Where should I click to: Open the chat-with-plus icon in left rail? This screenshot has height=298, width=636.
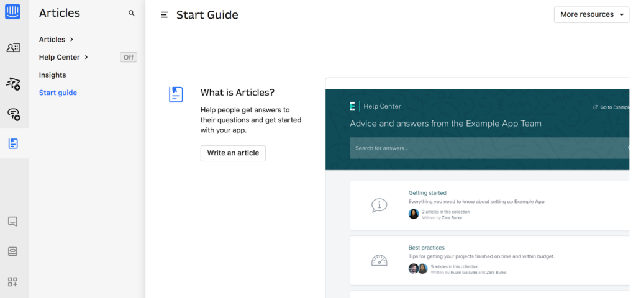14,114
